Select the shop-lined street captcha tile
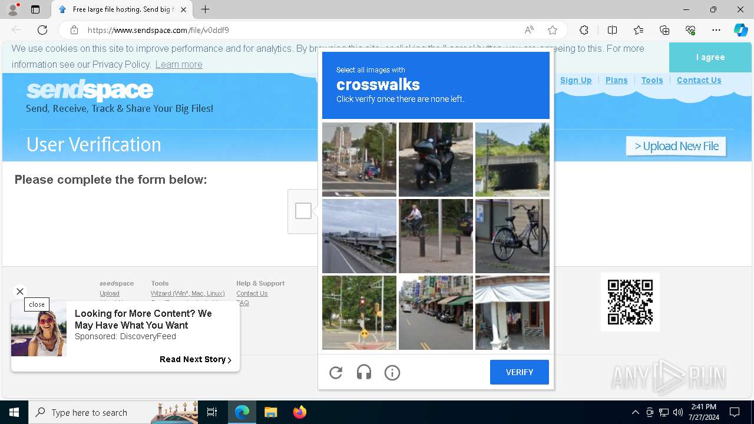 point(436,313)
